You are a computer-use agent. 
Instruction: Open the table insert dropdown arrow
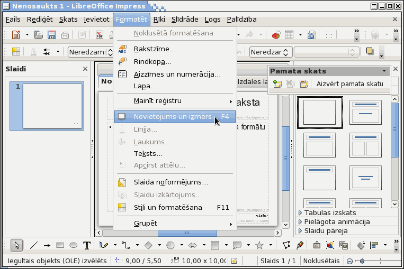coord(300,34)
